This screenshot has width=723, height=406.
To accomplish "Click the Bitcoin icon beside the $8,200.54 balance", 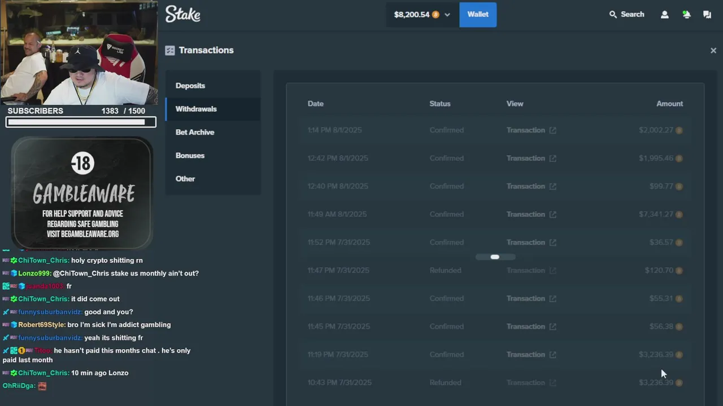I will coord(435,15).
